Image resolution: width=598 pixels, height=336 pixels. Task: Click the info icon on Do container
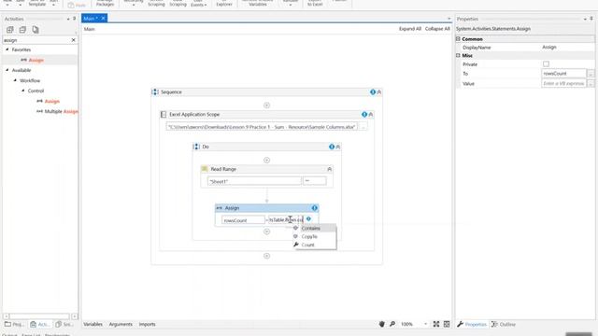(x=332, y=147)
